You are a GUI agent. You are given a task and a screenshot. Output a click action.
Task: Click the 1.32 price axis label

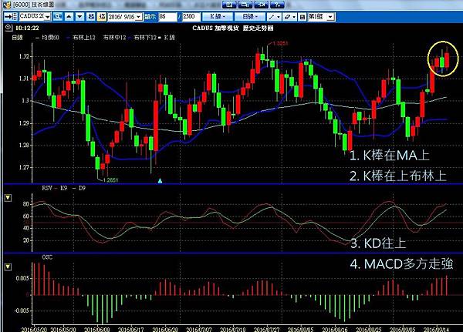(24, 56)
